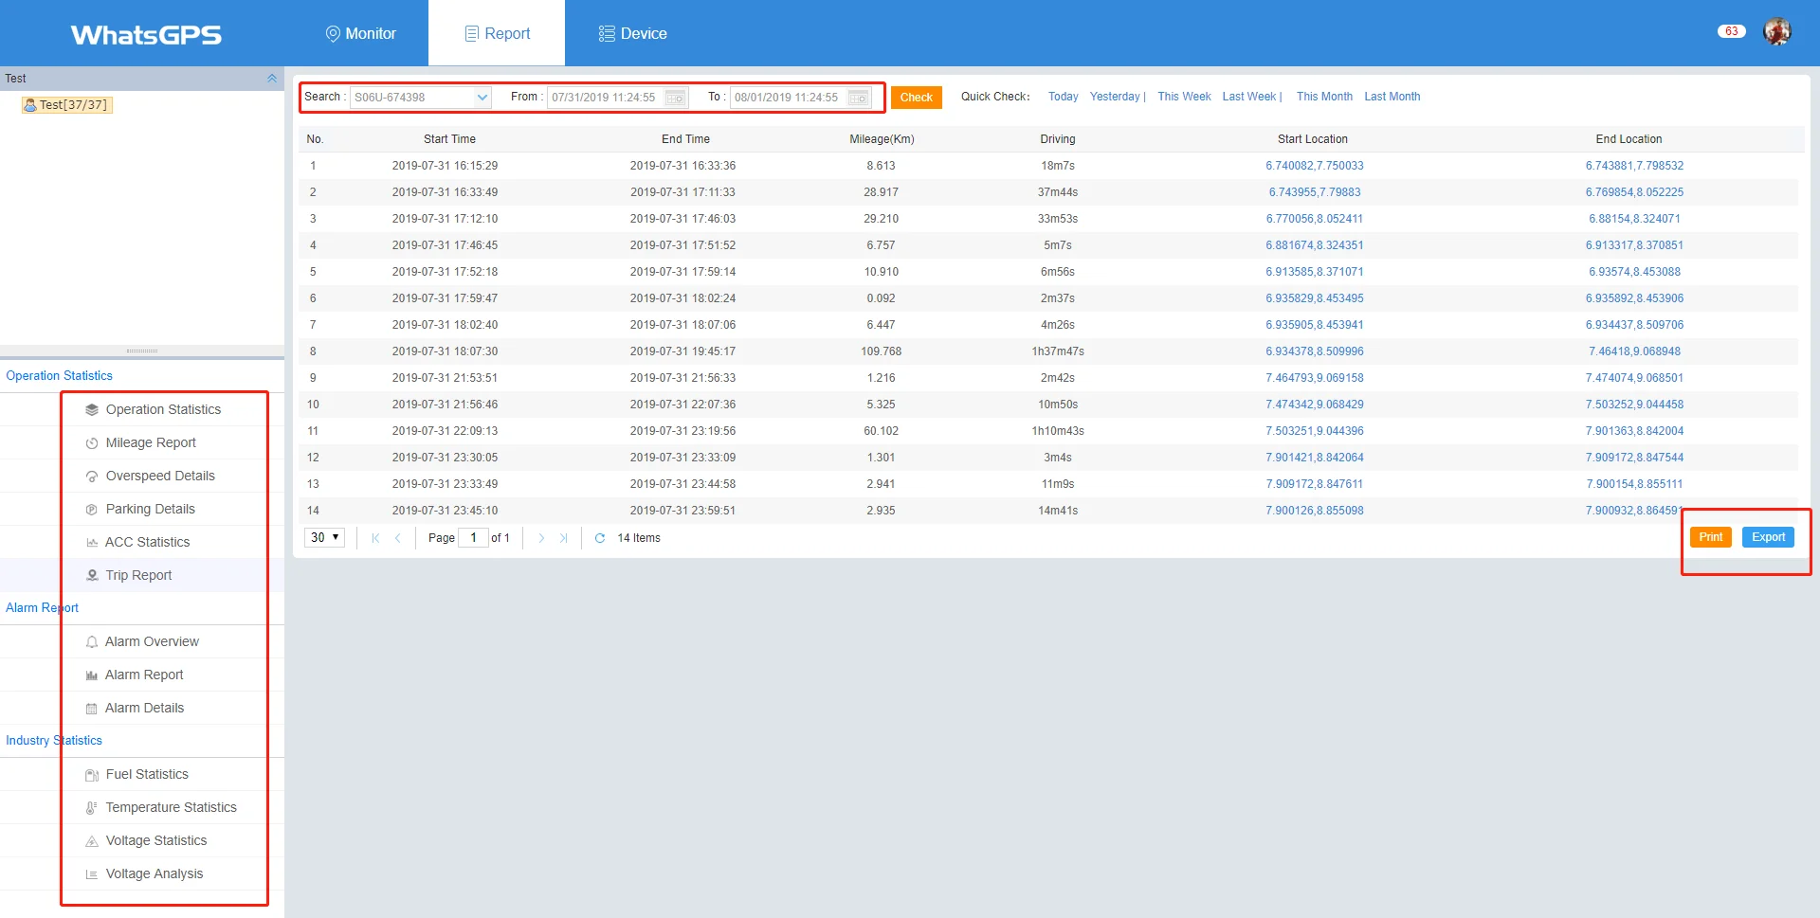Screen dimensions: 1820x918
Task: Open Operation Statistics report item
Action: pos(163,409)
